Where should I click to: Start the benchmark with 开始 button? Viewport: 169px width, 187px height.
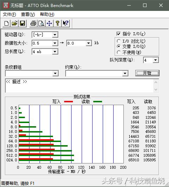tap(147, 73)
